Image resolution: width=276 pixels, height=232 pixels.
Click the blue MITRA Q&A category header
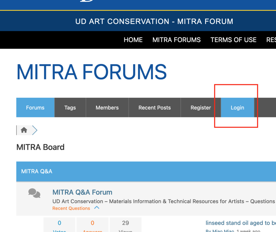(x=146, y=171)
